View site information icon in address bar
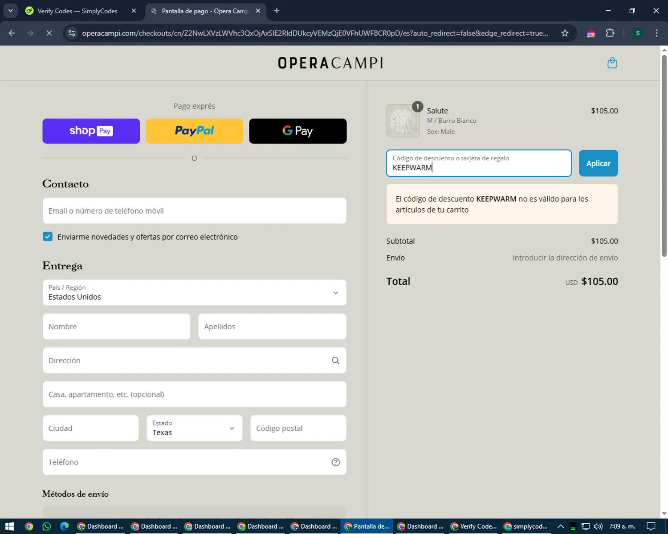668x534 pixels. click(x=72, y=33)
